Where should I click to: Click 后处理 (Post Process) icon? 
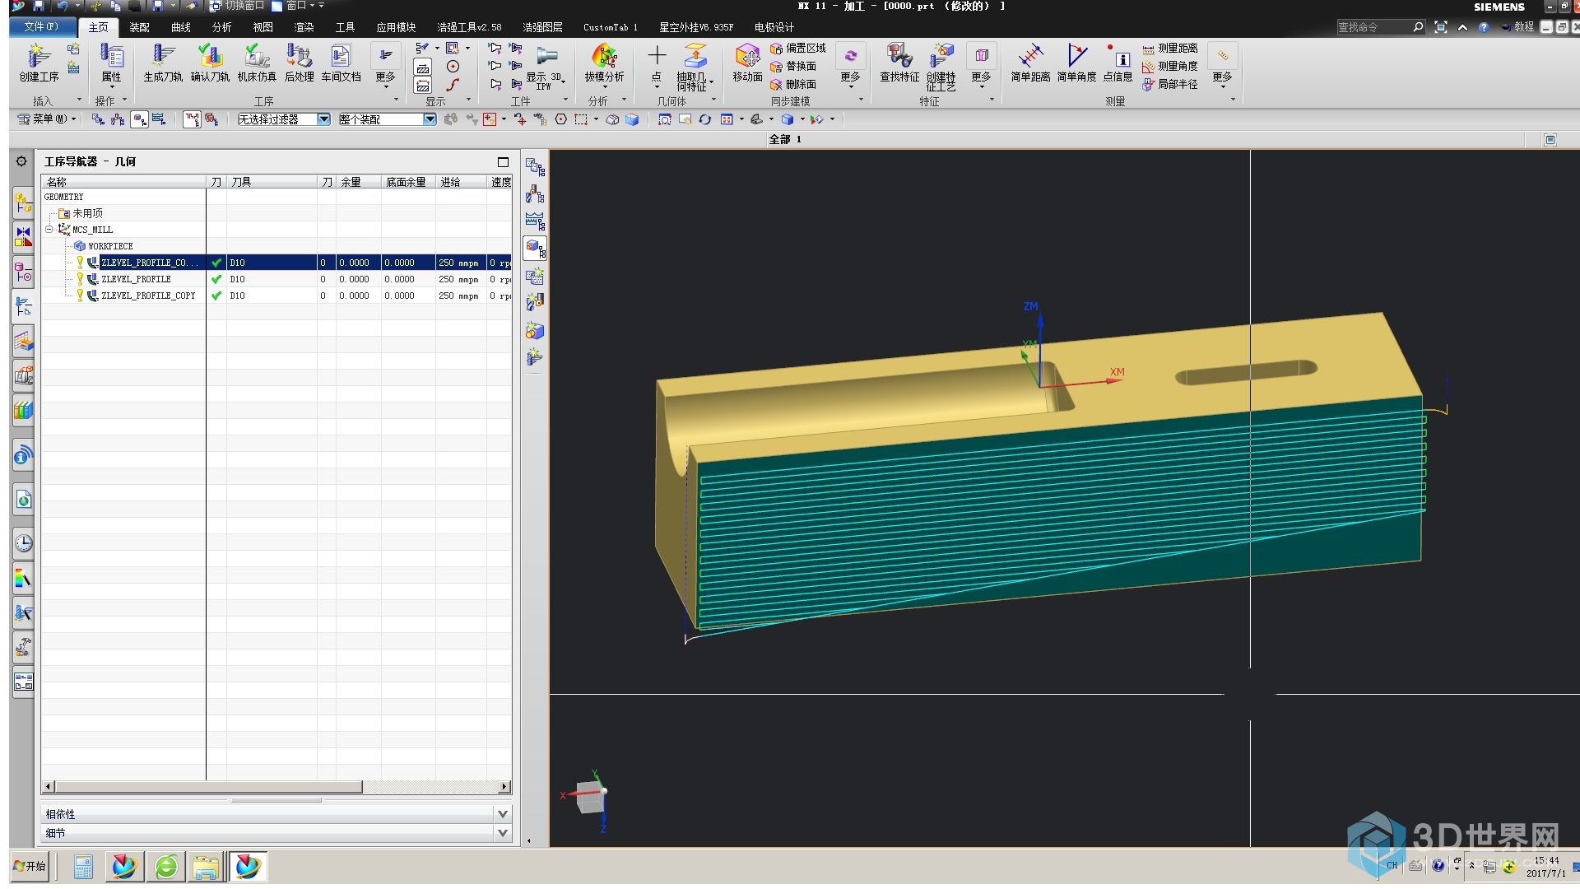coord(299,63)
